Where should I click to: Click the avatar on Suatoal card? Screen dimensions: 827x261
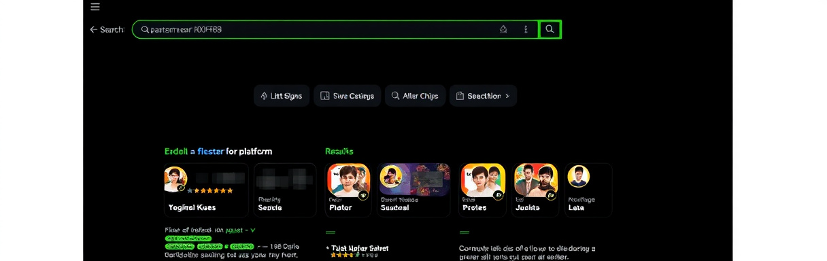coord(390,177)
